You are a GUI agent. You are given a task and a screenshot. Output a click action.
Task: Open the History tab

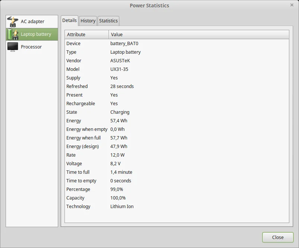[88, 21]
